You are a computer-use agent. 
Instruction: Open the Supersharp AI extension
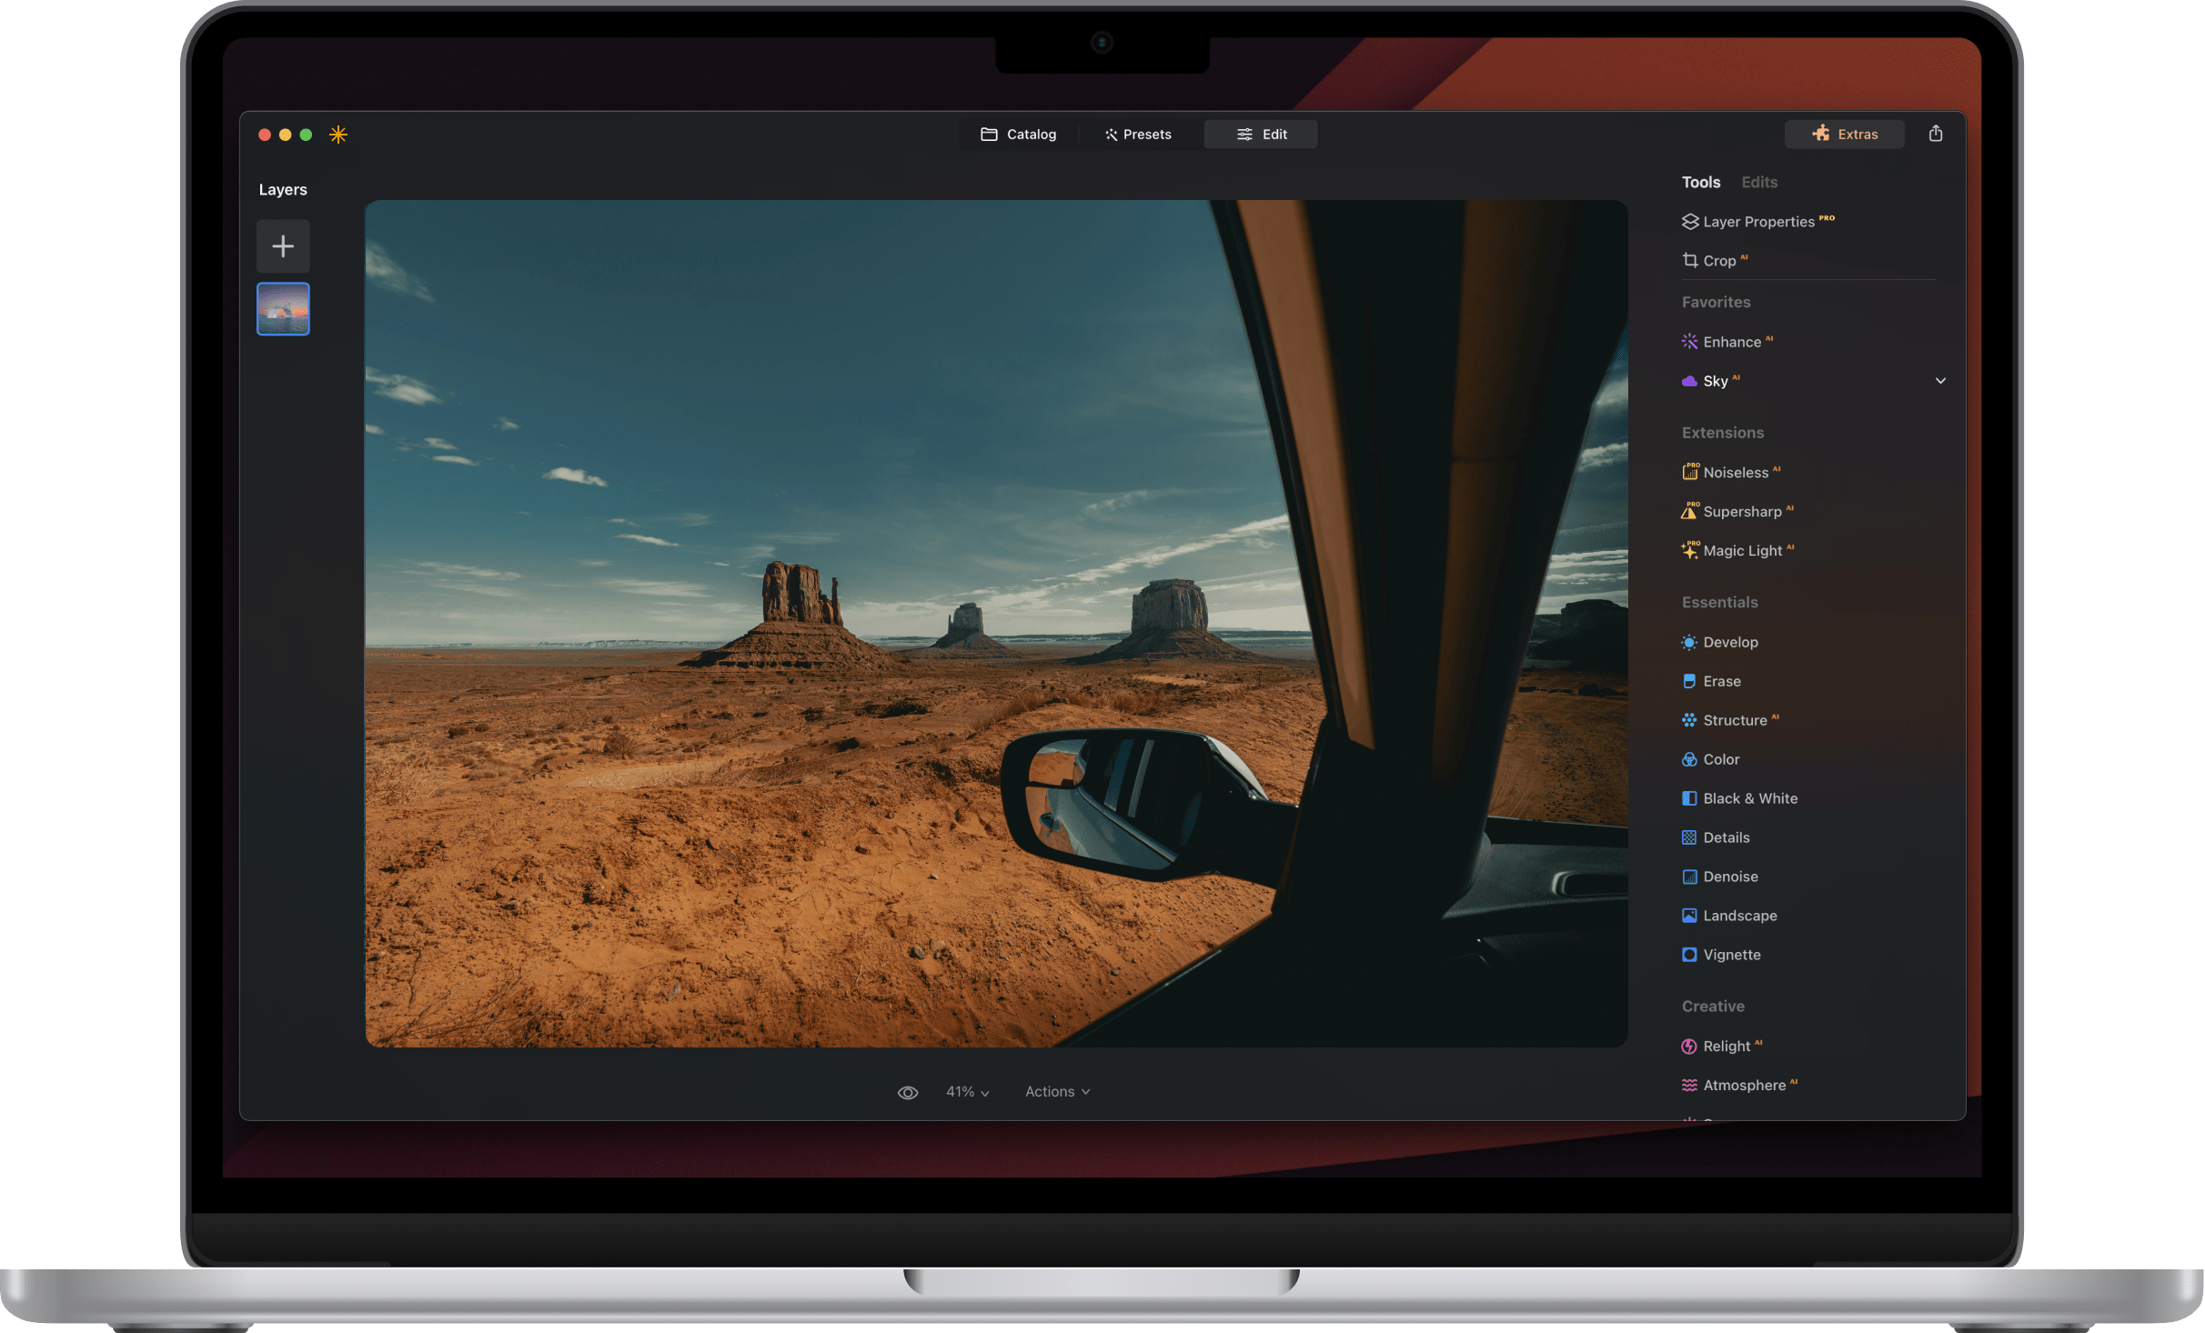[1742, 511]
